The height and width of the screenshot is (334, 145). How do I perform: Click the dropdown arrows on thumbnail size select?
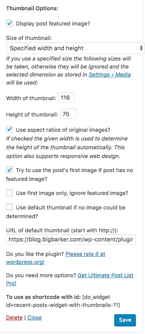point(141,48)
